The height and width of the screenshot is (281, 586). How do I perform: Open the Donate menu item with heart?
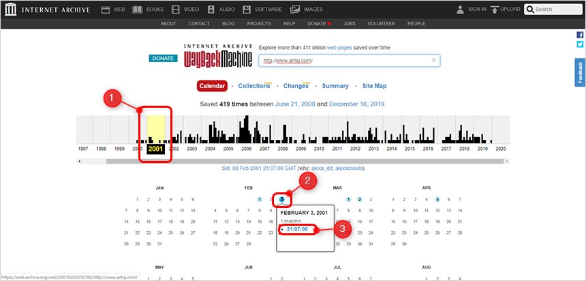click(320, 24)
